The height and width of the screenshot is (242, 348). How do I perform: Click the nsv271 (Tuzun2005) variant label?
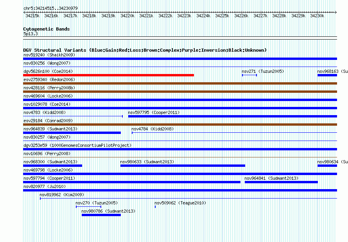pos(263,71)
